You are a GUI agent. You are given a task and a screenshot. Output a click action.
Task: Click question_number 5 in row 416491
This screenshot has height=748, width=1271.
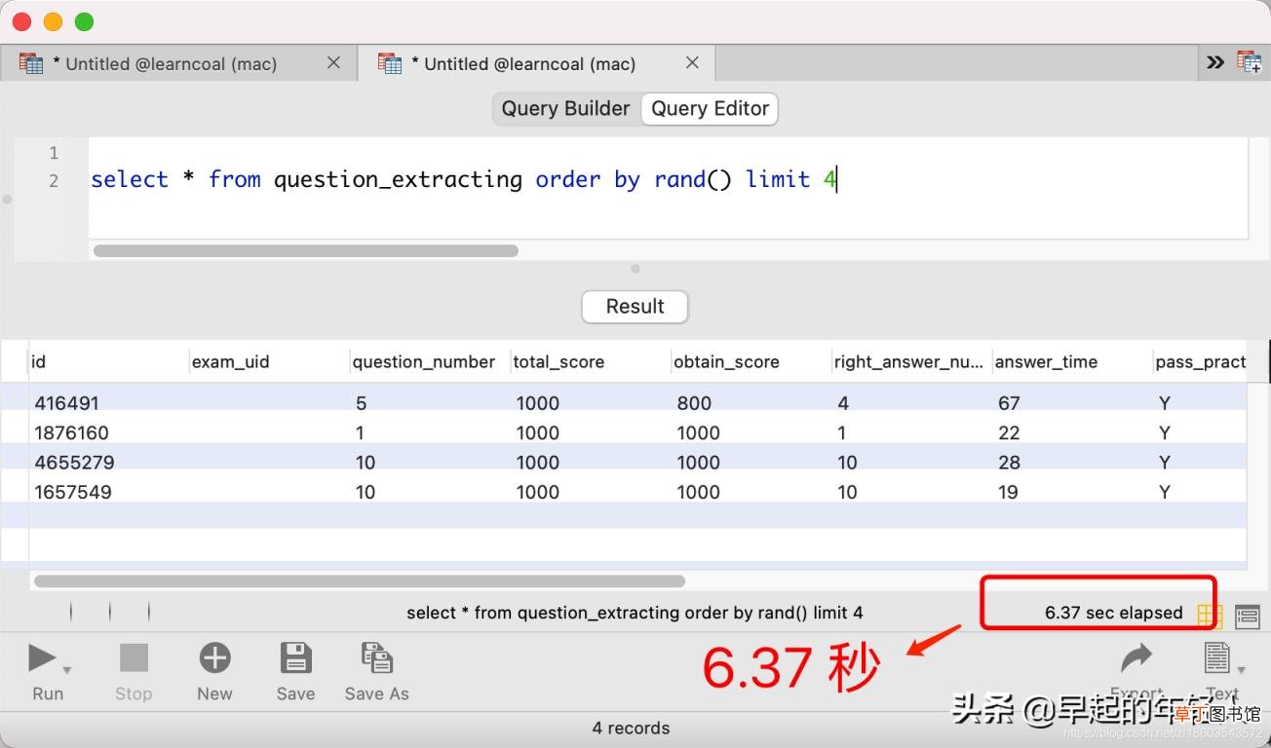click(x=361, y=403)
